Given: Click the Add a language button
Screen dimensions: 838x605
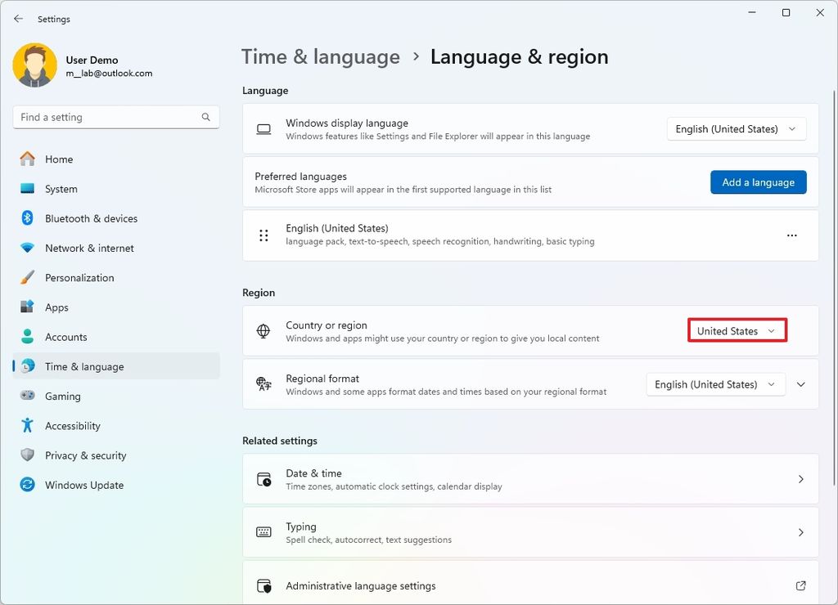Looking at the screenshot, I should coord(758,182).
